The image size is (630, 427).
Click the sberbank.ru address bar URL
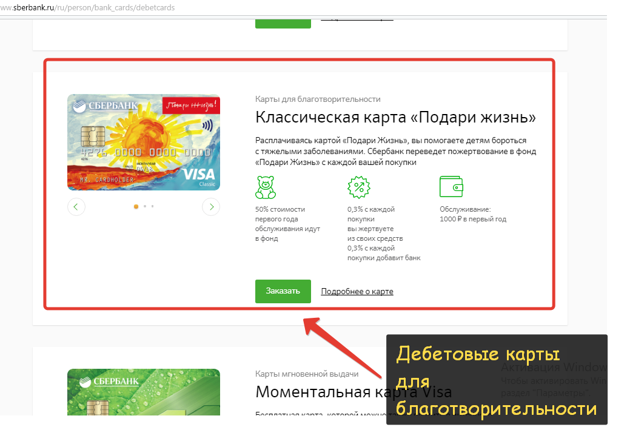point(87,7)
